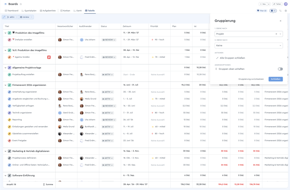Collapse the Firmenevent 2026 organisieren group
The width and height of the screenshot is (290, 190).
[x=5, y=85]
